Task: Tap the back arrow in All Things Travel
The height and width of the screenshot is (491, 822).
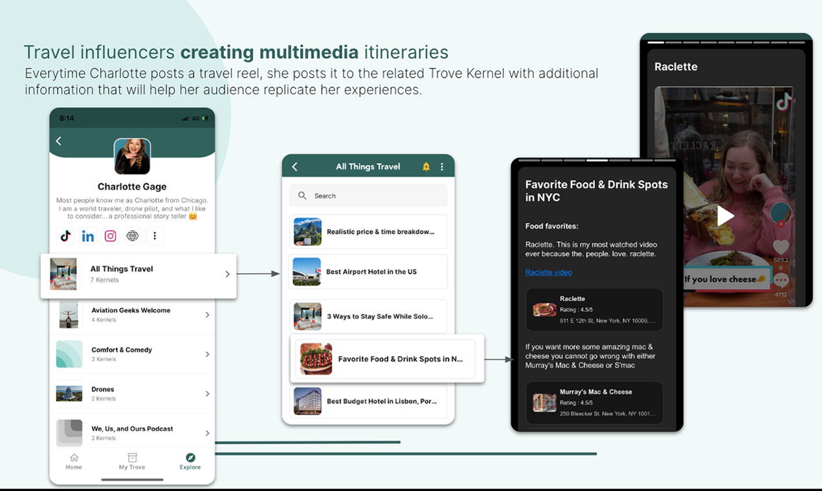Action: [295, 167]
